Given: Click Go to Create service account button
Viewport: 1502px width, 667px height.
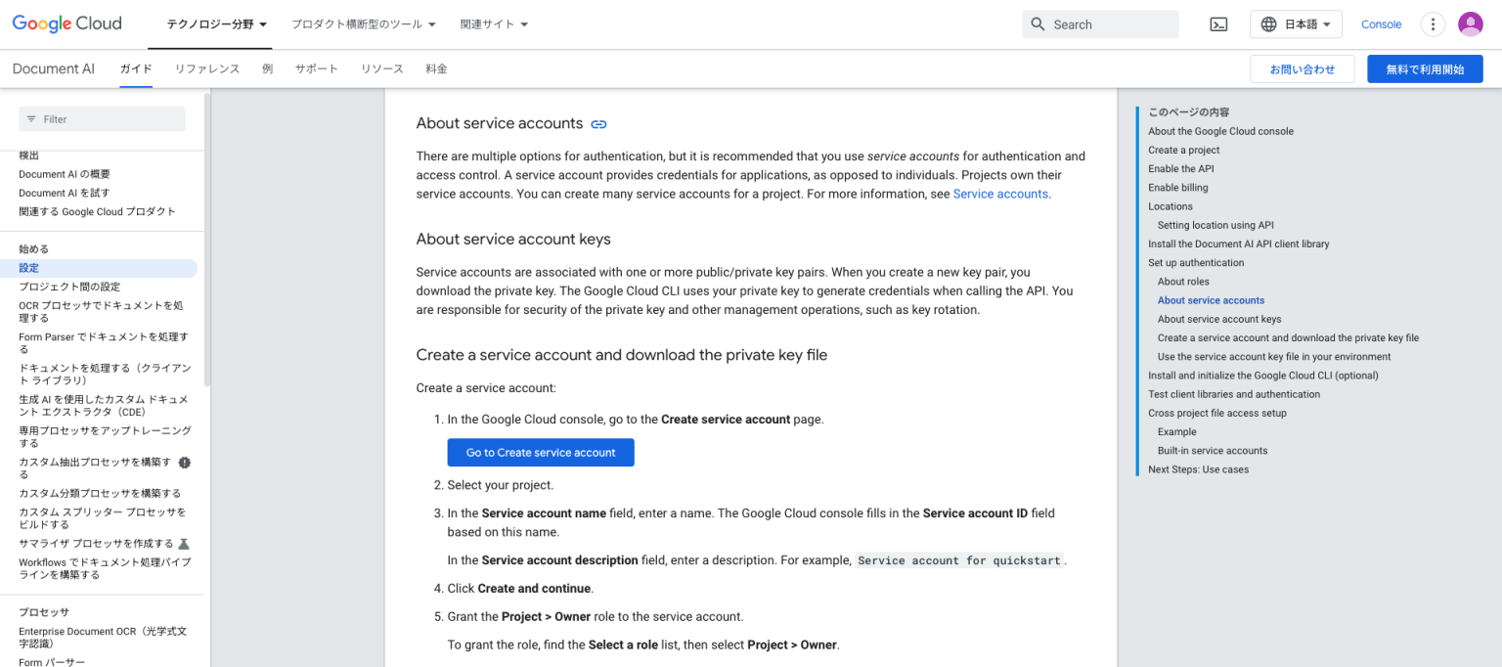Looking at the screenshot, I should [541, 453].
